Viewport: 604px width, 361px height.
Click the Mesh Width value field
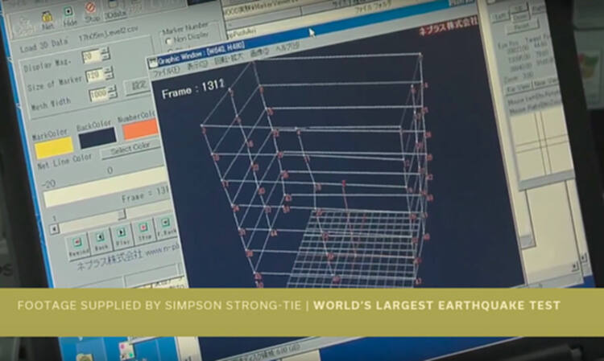pyautogui.click(x=99, y=94)
